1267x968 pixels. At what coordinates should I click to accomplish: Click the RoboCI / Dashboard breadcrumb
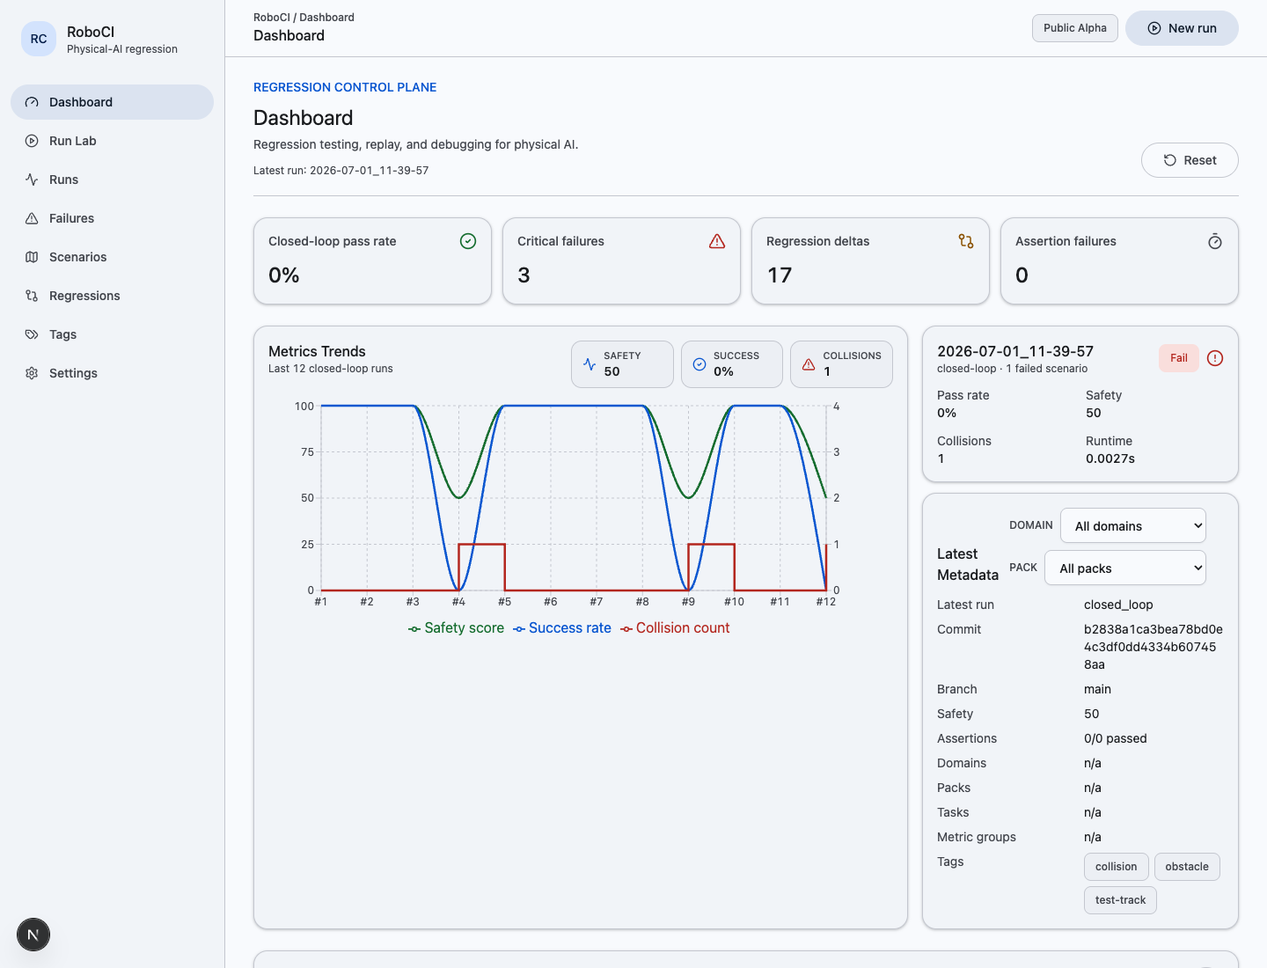click(x=304, y=18)
